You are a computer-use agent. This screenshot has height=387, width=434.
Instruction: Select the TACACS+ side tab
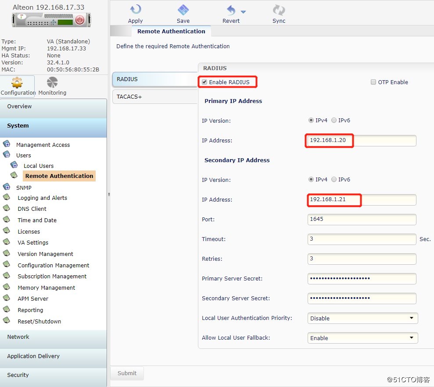pos(155,97)
